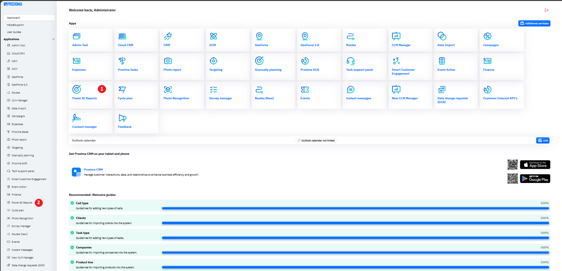Click the Google Play download badge
The width and height of the screenshot is (562, 271).
[x=535, y=179]
